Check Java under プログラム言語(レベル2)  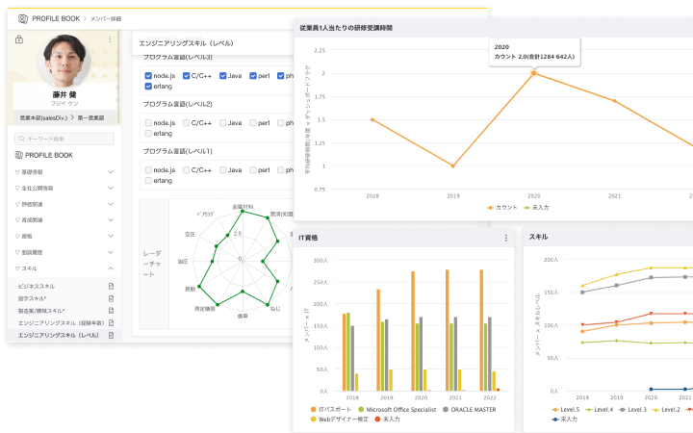click(x=222, y=123)
